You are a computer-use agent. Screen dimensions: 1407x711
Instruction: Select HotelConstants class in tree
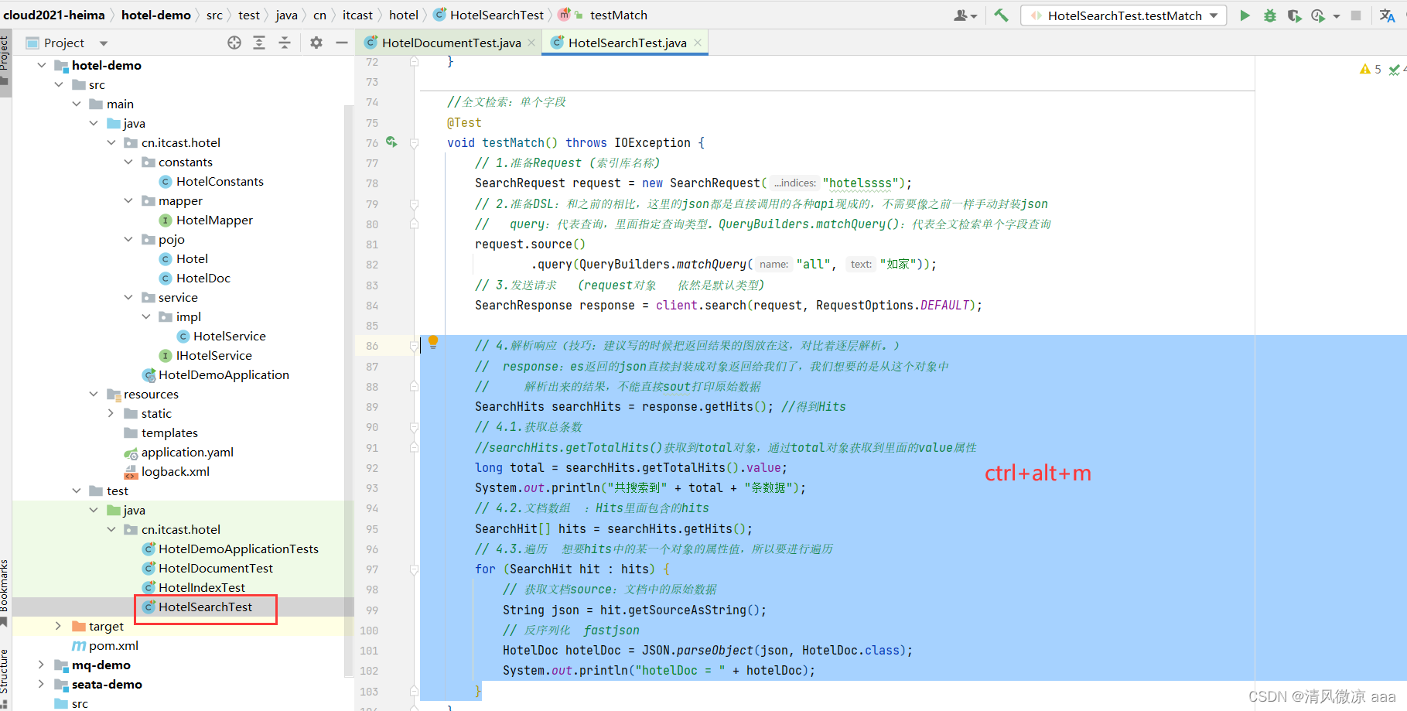click(211, 181)
